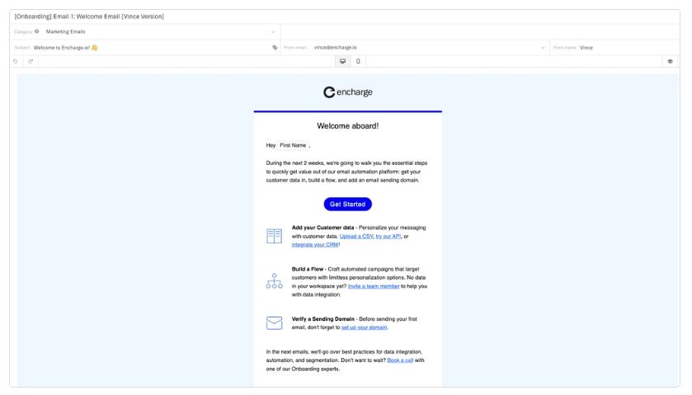Screen dimensions: 692x395
Task: Switch to mobile preview mode
Action: [358, 61]
